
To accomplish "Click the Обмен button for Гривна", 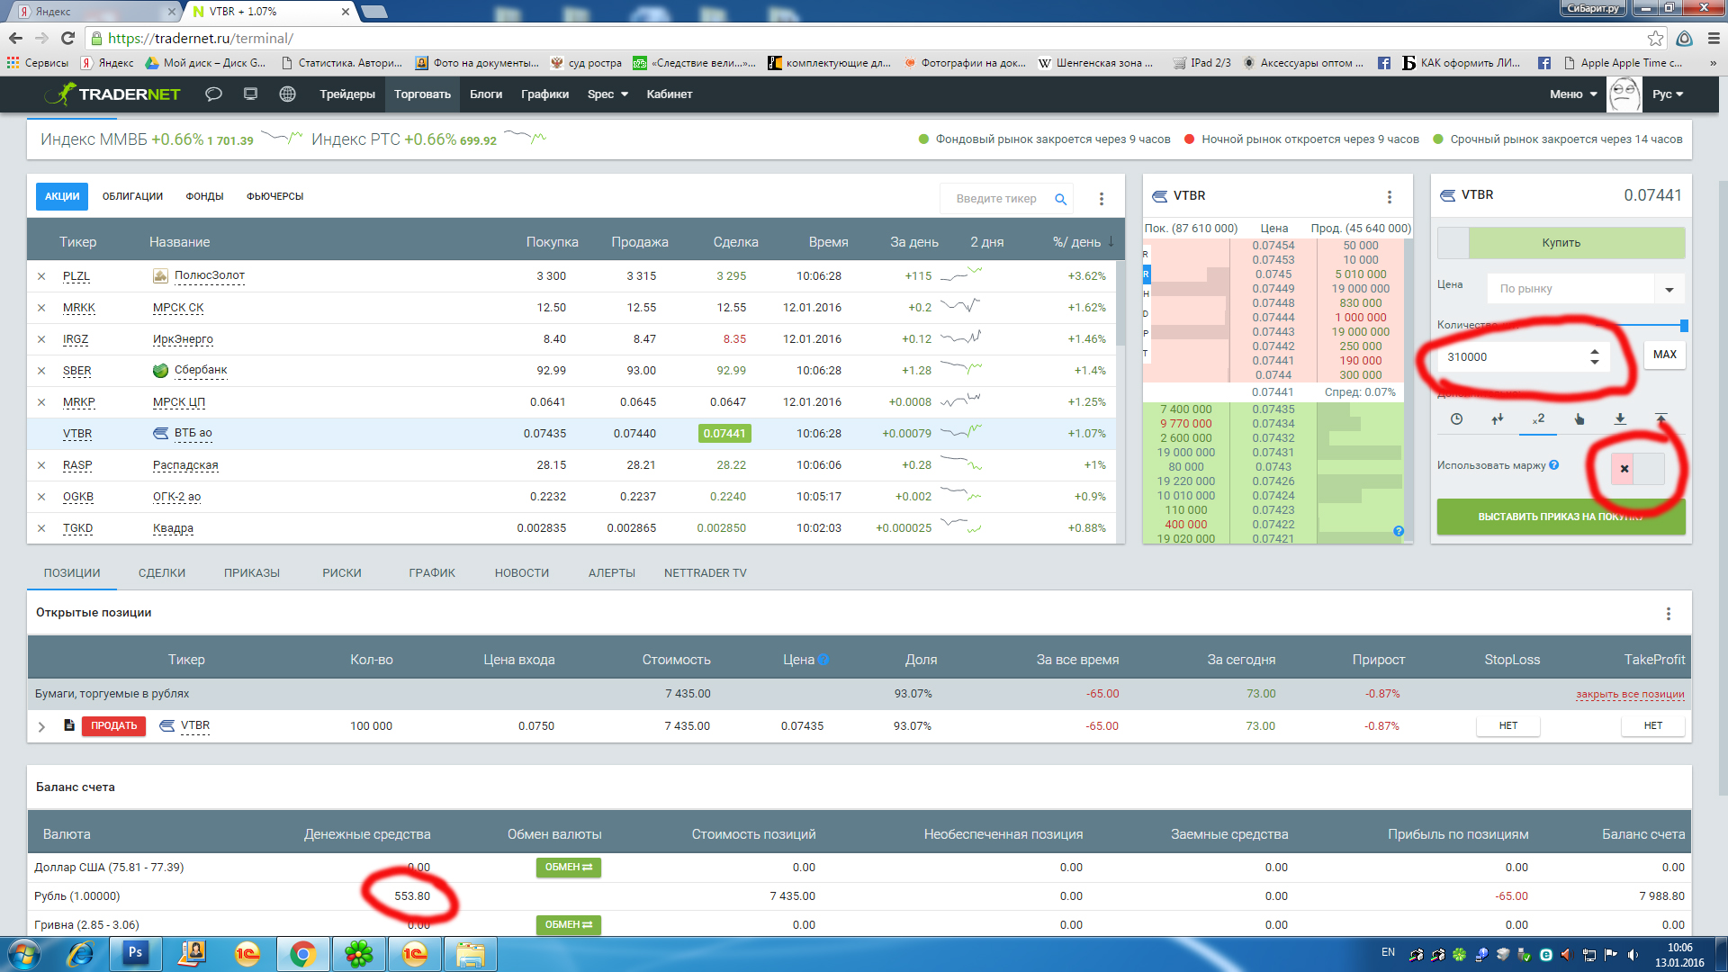I will point(568,925).
